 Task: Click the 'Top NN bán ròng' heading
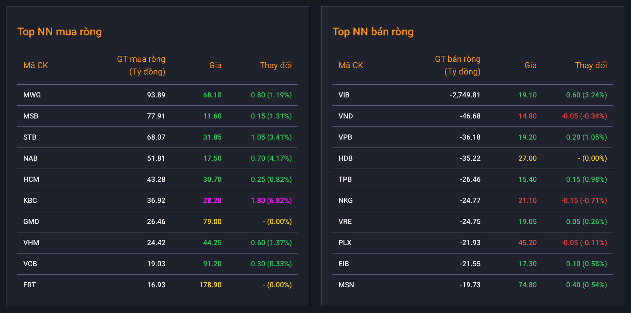click(373, 32)
